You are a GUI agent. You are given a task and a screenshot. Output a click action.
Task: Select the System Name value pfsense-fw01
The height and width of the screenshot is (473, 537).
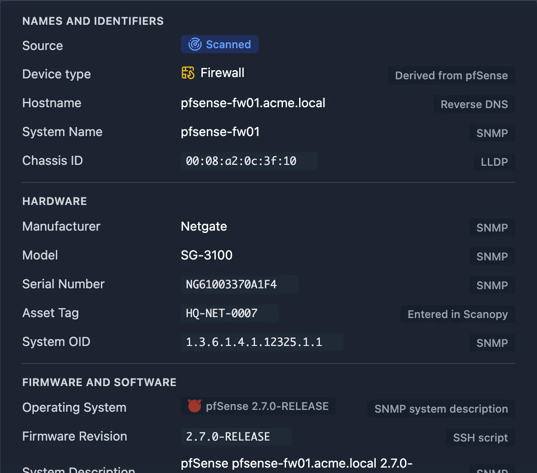(220, 132)
